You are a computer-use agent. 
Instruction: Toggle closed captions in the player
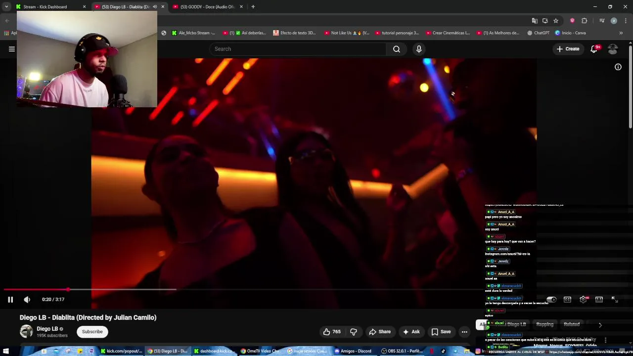[x=567, y=300]
